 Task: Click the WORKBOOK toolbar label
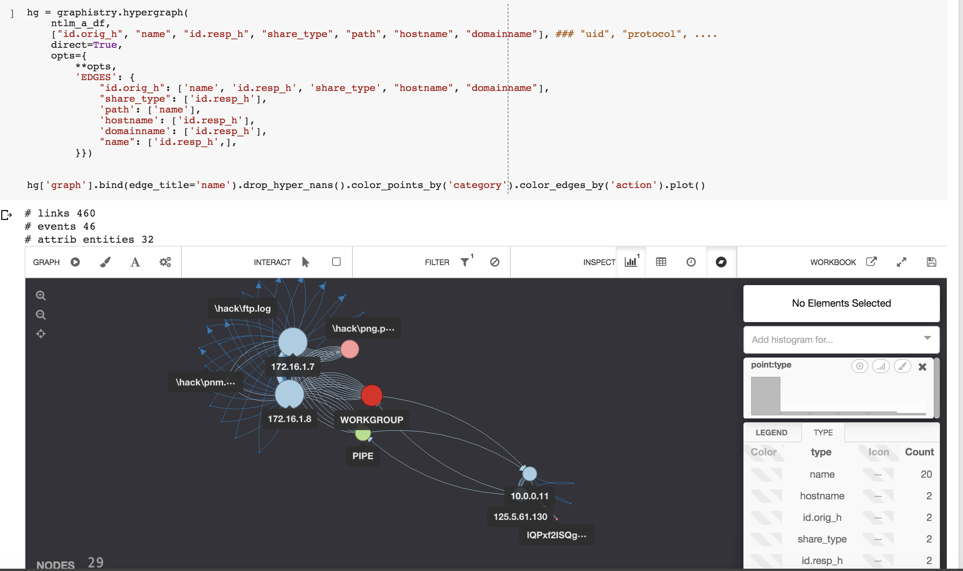(833, 262)
